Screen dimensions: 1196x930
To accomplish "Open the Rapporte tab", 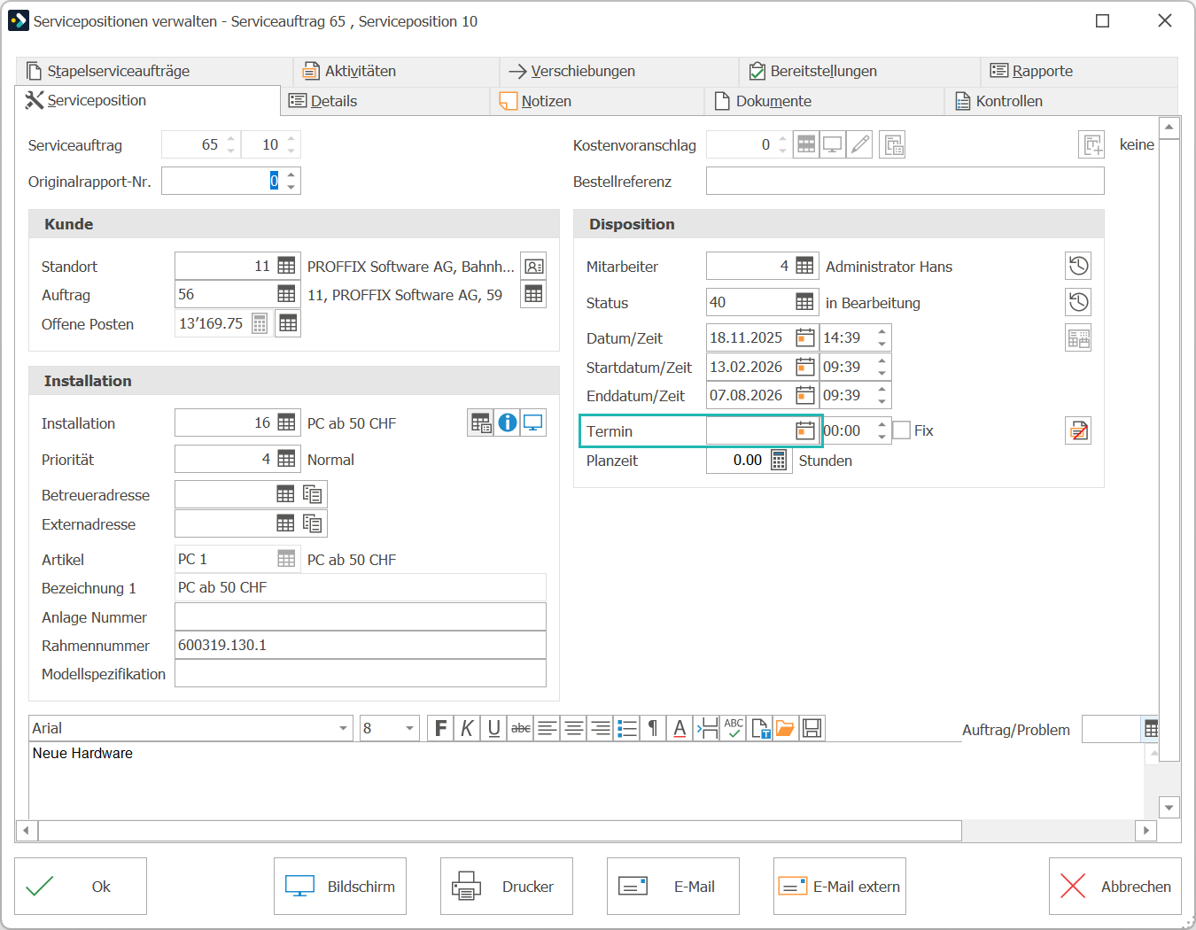I will pyautogui.click(x=1078, y=71).
